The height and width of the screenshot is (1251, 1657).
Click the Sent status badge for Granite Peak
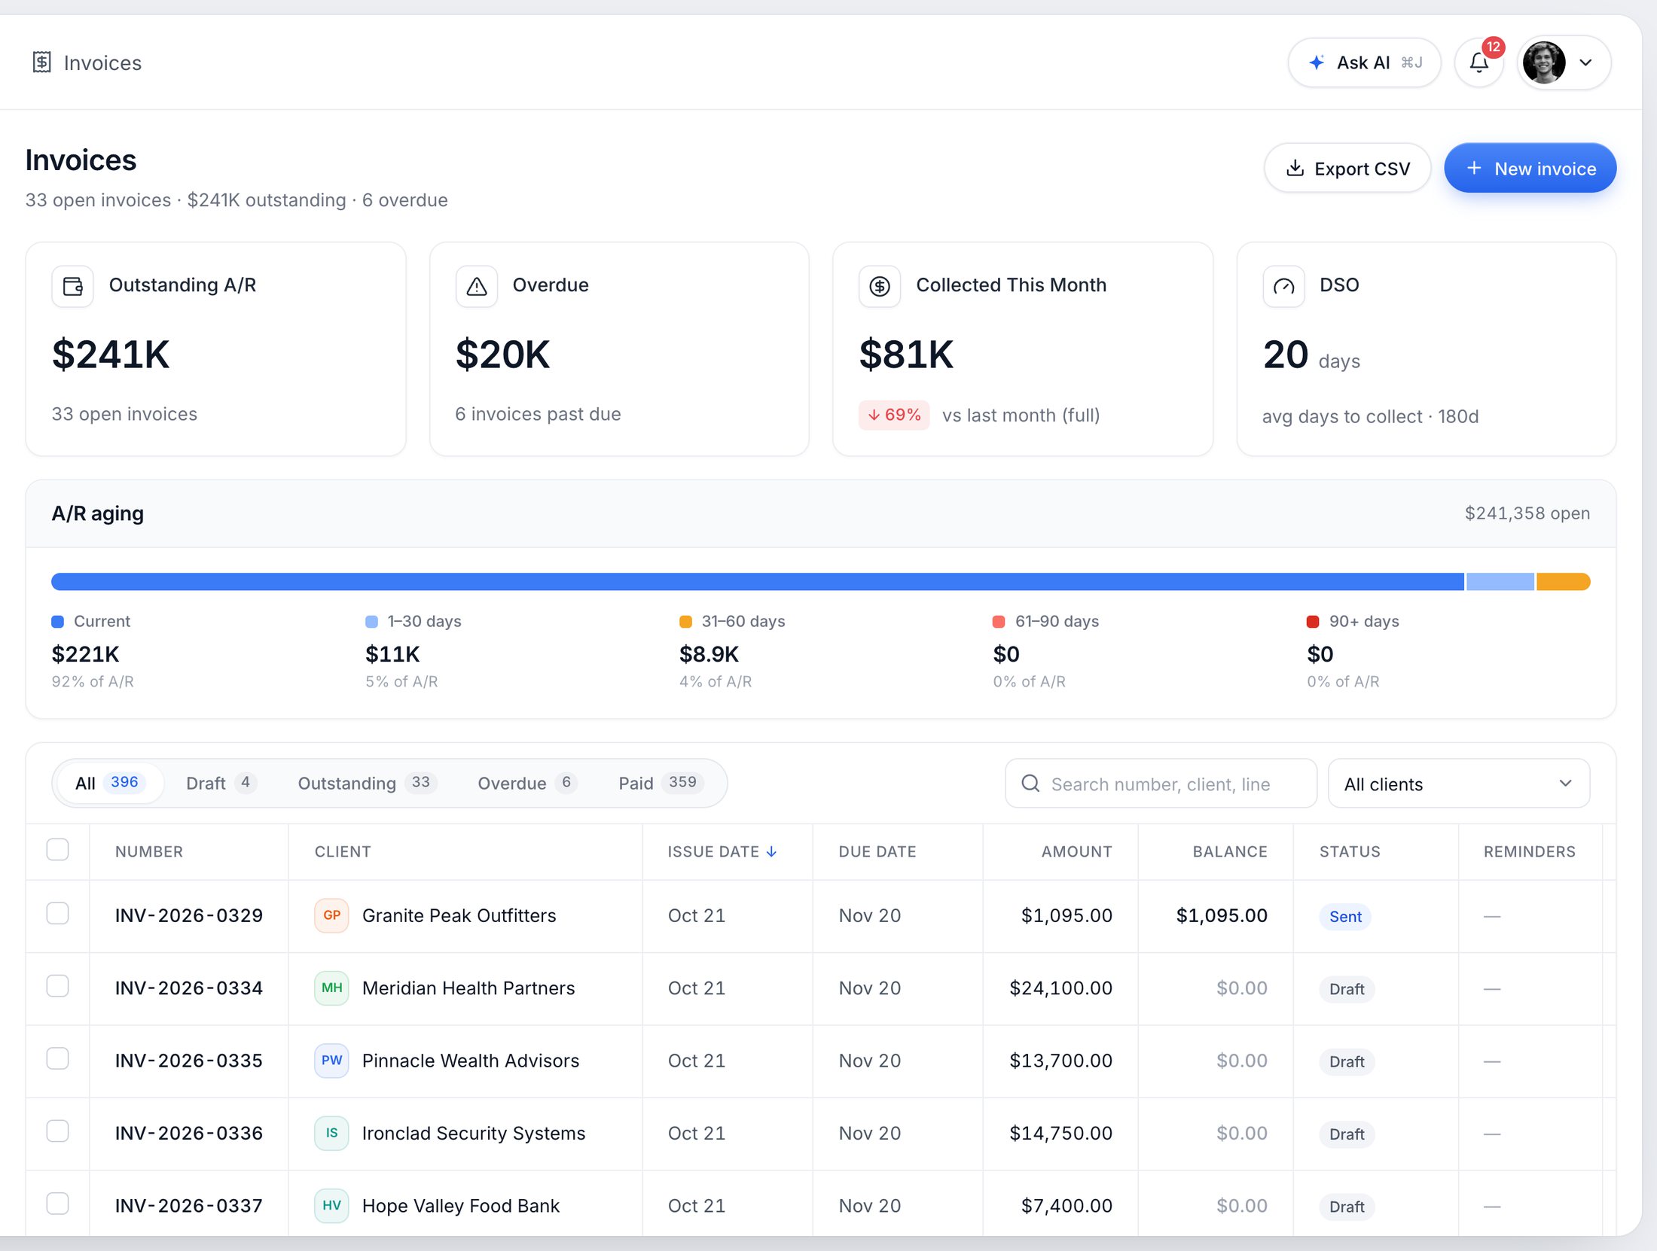(1345, 916)
